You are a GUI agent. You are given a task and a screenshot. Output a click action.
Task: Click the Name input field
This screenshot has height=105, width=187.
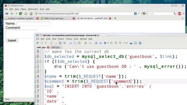(x=33, y=24)
